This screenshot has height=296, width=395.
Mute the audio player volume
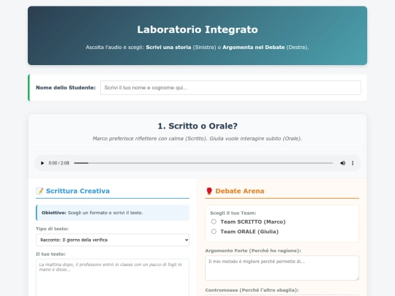pyautogui.click(x=342, y=163)
